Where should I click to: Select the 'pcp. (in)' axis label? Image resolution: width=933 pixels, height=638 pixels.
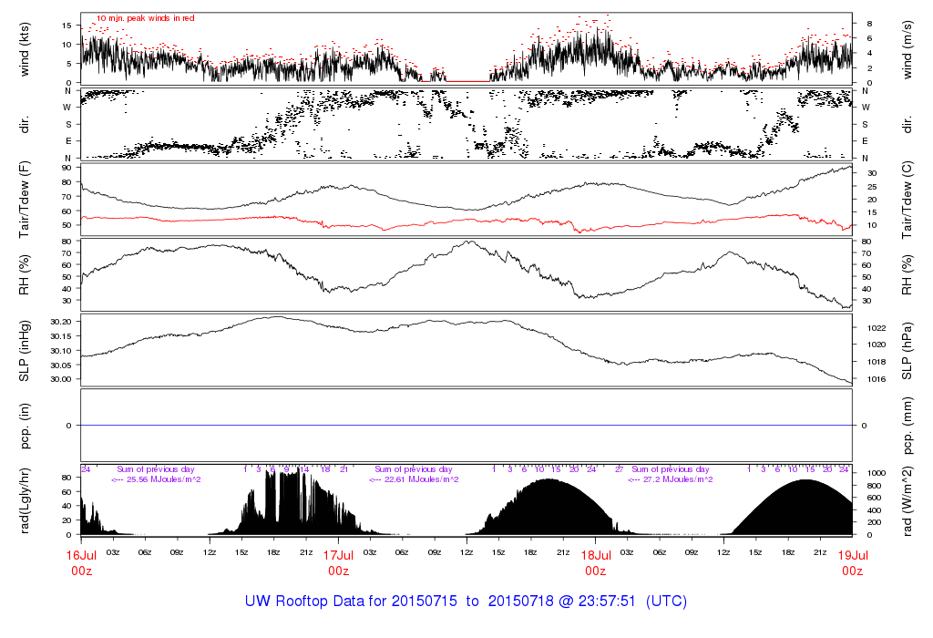click(x=26, y=425)
